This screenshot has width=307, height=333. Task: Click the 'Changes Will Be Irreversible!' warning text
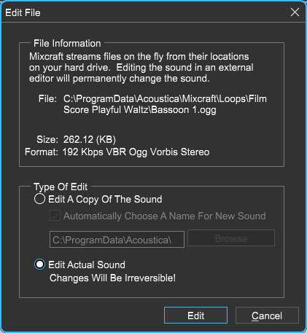click(x=112, y=278)
